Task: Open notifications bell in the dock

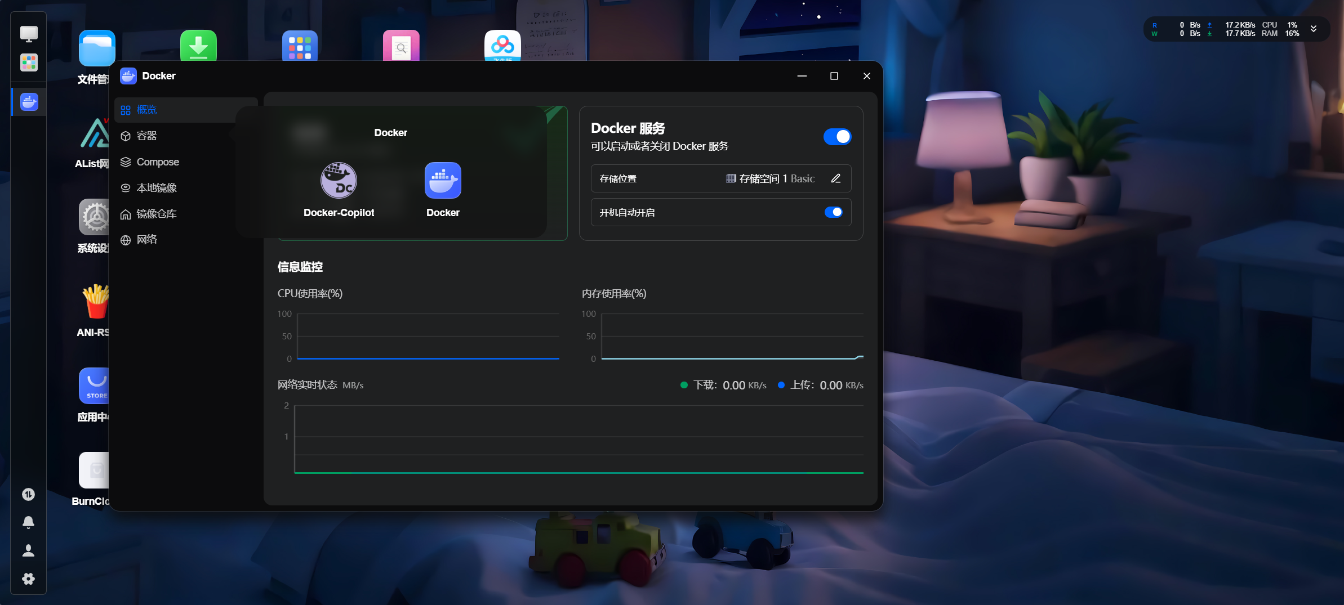Action: coord(28,522)
